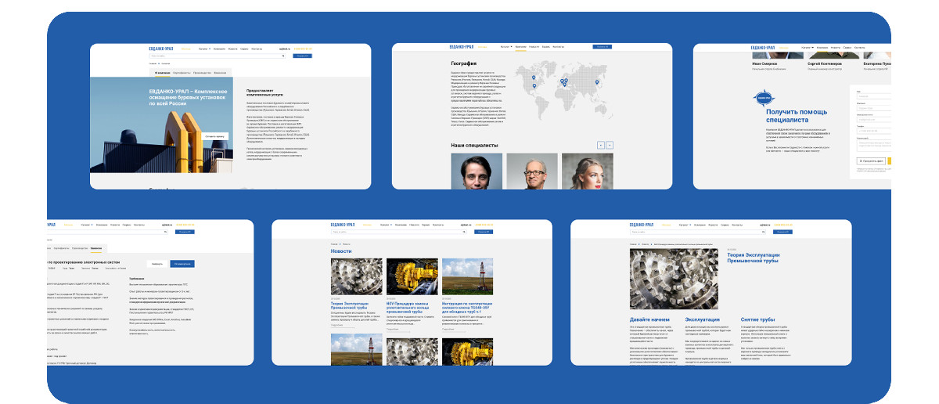939x404 pixels.
Task: Click blue header button on article page mockup
Action: (x=782, y=232)
